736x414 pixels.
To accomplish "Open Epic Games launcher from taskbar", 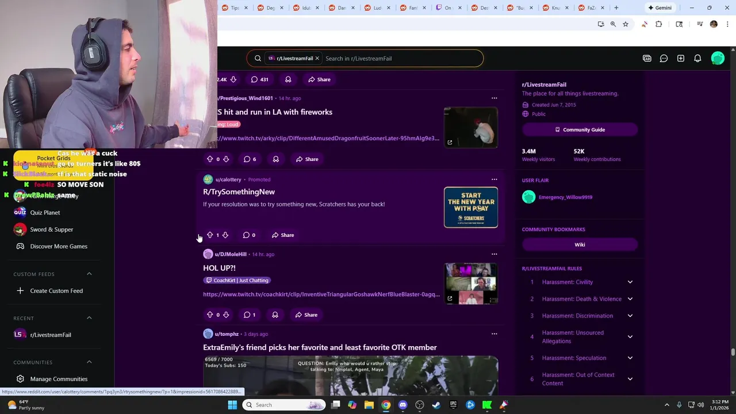I will 453,405.
